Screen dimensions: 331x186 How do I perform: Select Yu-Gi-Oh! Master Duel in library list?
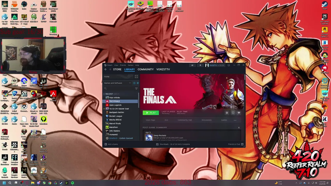pyautogui.click(x=121, y=109)
